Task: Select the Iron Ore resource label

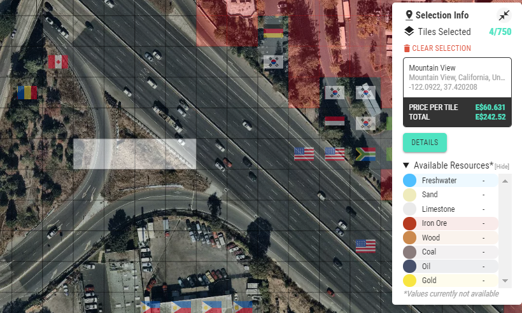Action: click(434, 223)
